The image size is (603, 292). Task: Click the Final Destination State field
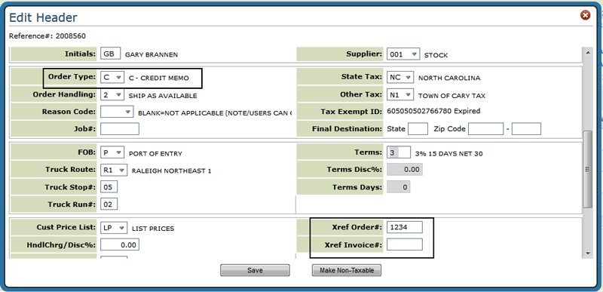pyautogui.click(x=418, y=128)
